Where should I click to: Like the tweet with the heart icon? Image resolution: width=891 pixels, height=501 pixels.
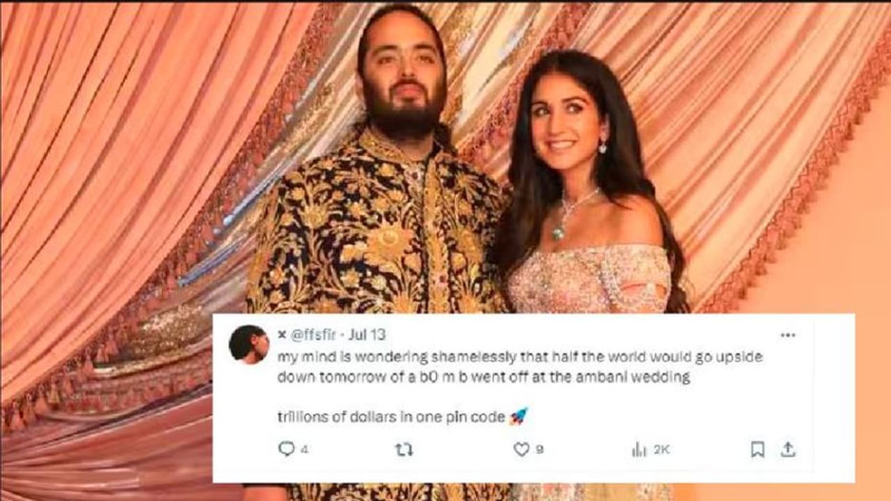[521, 450]
